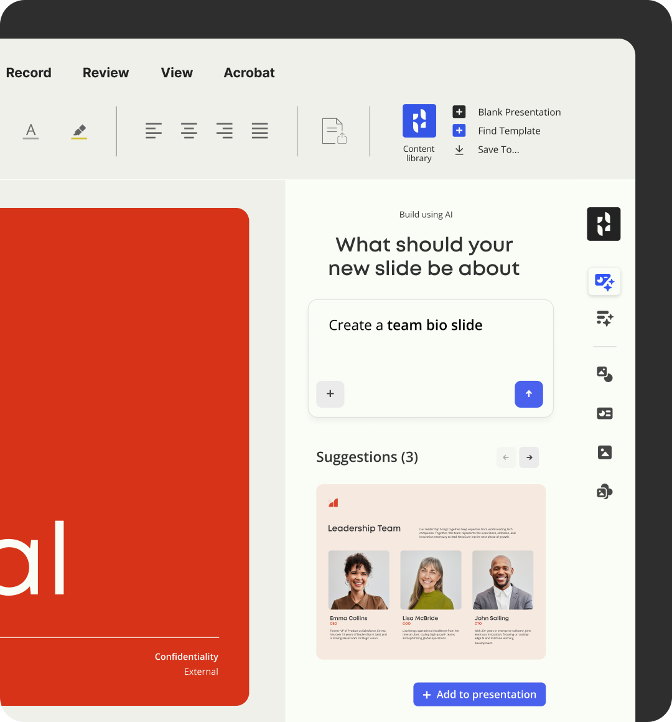Click Add to presentation button
This screenshot has width=672, height=722.
tap(479, 695)
